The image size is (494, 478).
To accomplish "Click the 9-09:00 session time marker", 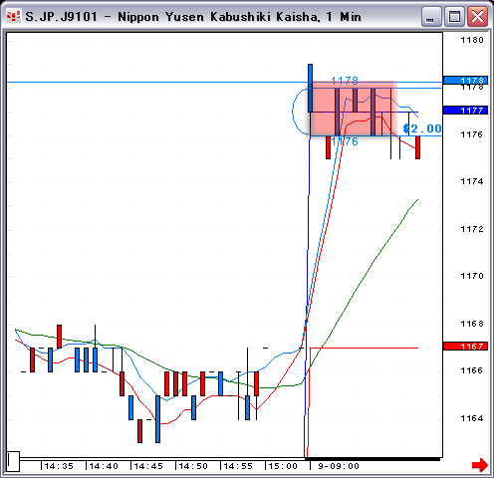I will coord(339,466).
